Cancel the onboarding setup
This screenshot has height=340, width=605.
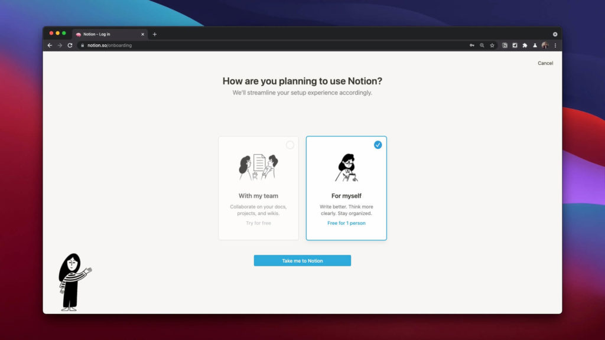(545, 63)
